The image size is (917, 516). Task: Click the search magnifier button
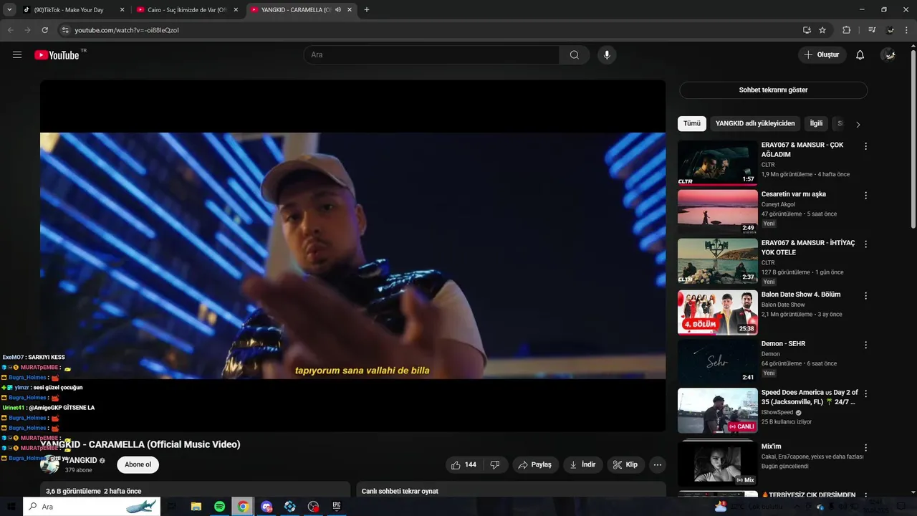[575, 55]
